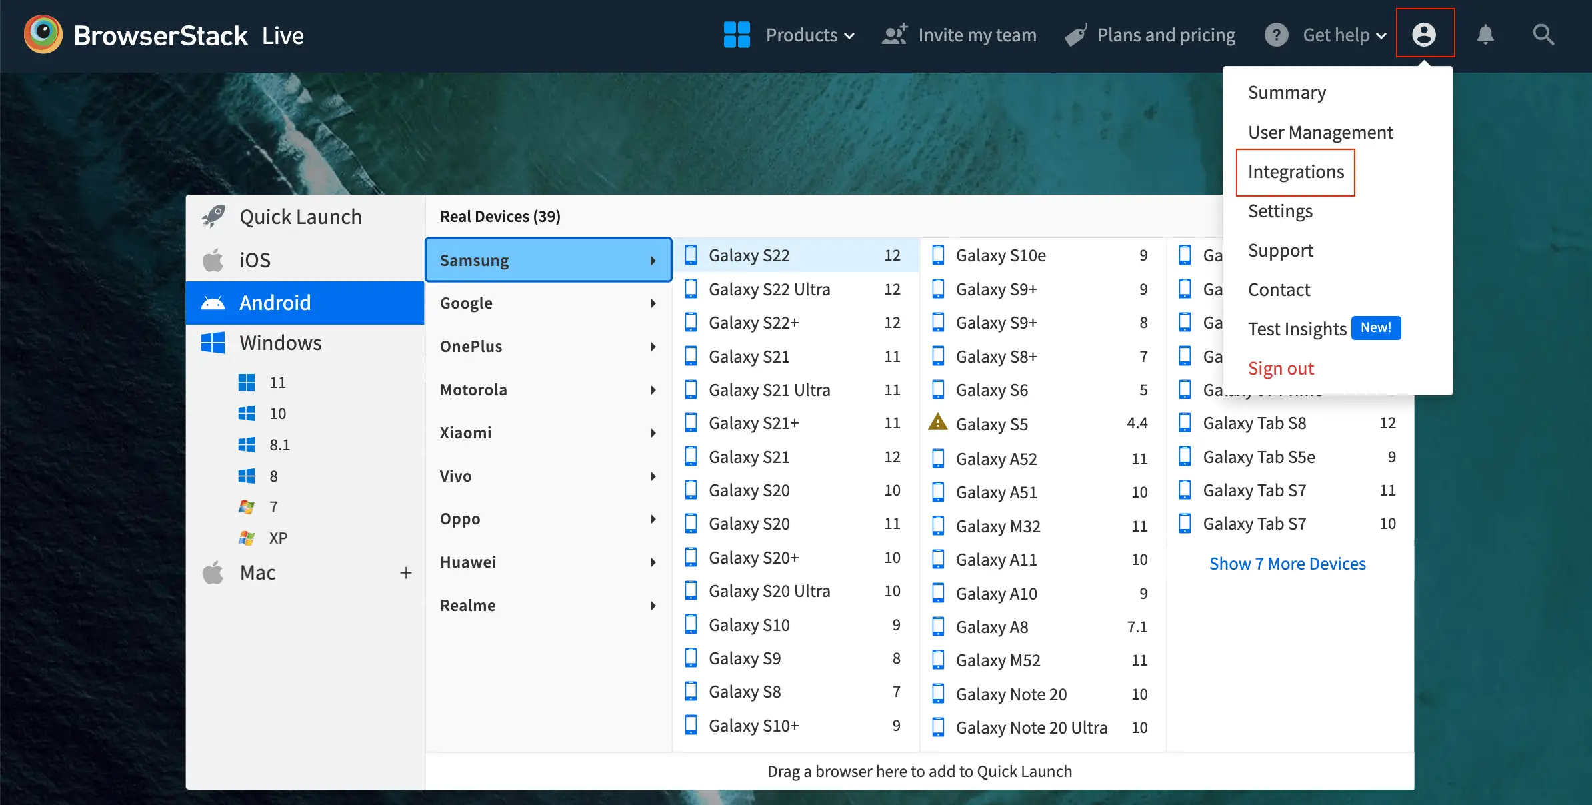Launch Galaxy S22 Ultra device
The height and width of the screenshot is (805, 1592).
769,289
